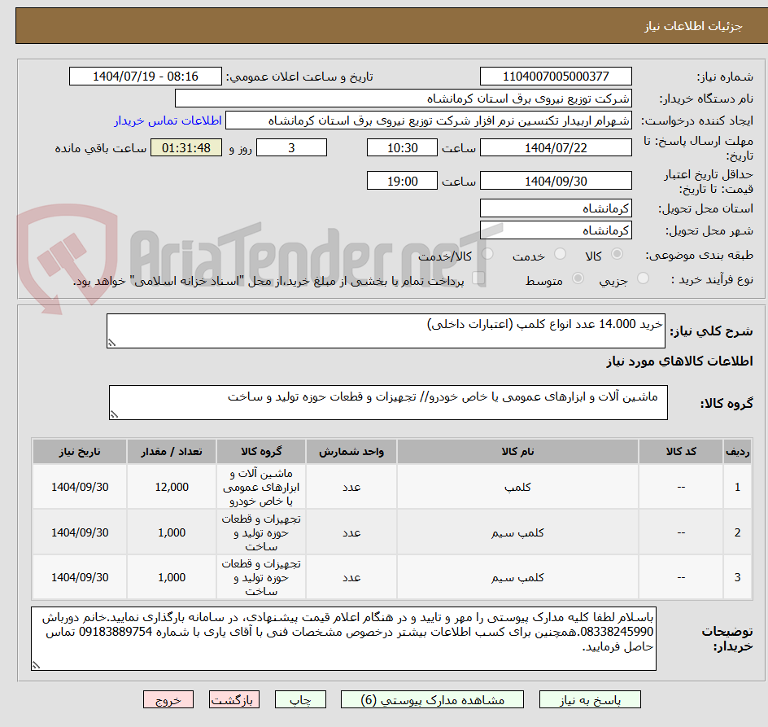Click the resize corner of the توضیحات textarea
Image resolution: width=768 pixels, height=727 pixels.
click(x=34, y=665)
